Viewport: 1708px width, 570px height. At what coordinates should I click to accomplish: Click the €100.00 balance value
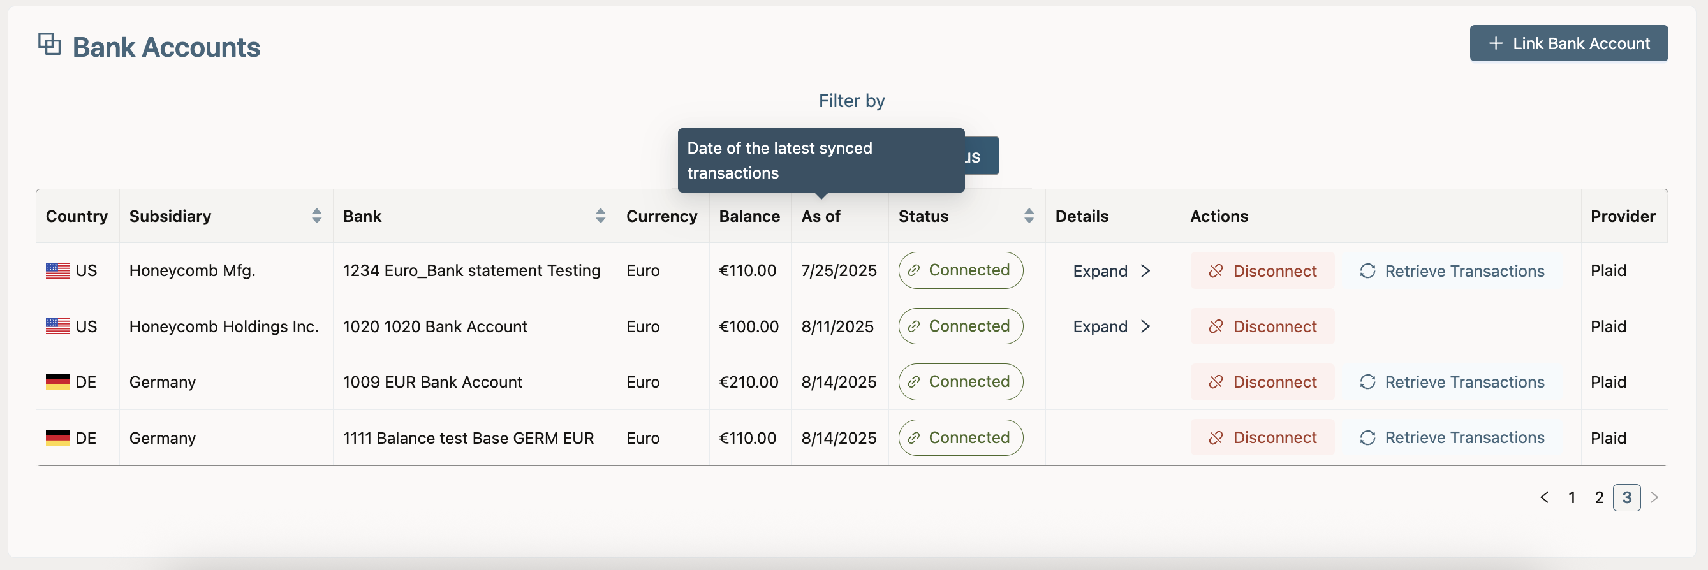749,326
